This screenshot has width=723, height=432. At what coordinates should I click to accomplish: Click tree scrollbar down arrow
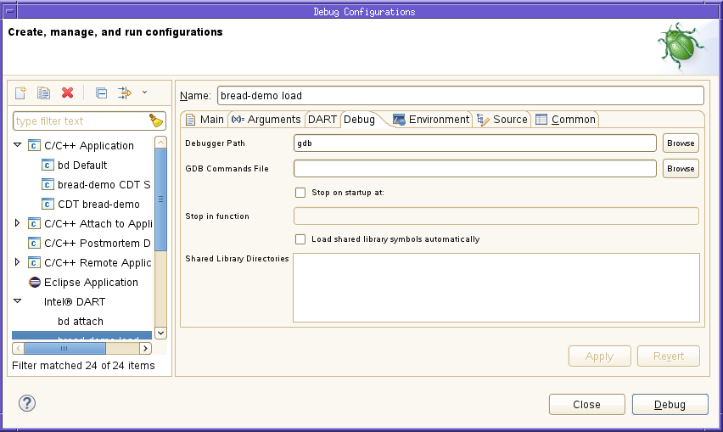[x=160, y=333]
